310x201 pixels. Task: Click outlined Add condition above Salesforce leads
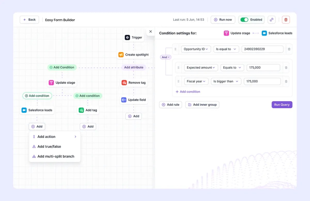[x=37, y=96]
